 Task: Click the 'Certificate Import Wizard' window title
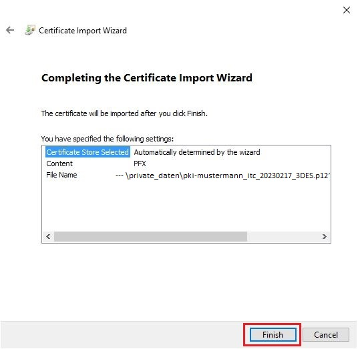click(x=83, y=31)
